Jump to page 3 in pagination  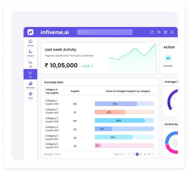[x=141, y=154]
